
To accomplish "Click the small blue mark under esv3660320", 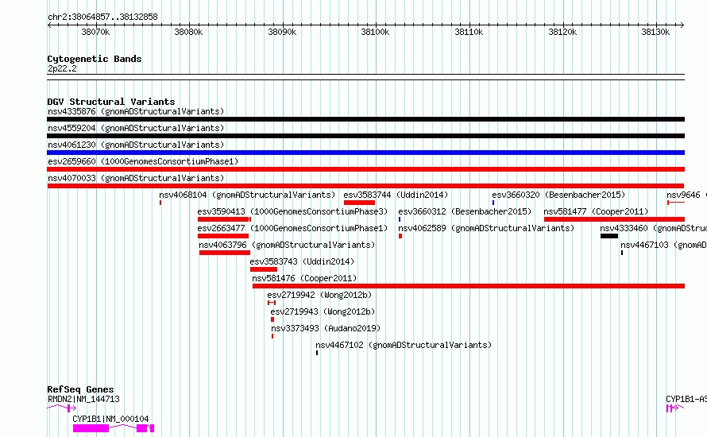I will click(493, 203).
